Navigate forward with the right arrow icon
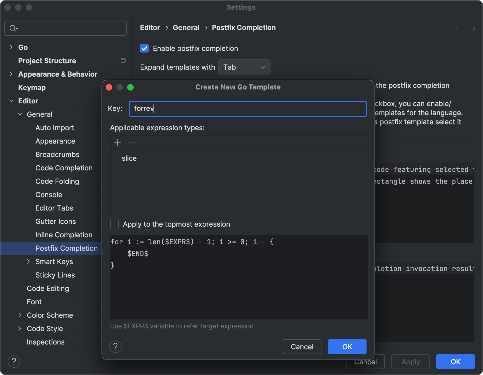The image size is (483, 375). (x=472, y=29)
